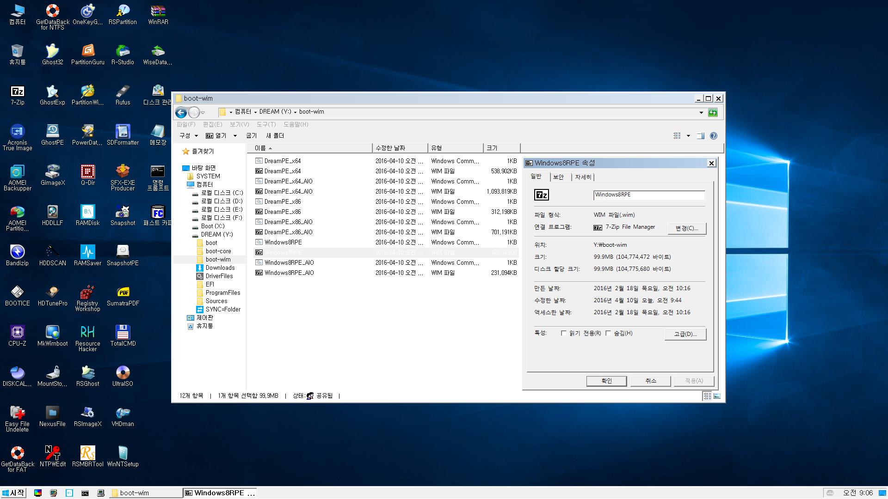
Task: Select the DreamPE_x64_AIO WIM file 1,093,819KB
Action: point(386,191)
